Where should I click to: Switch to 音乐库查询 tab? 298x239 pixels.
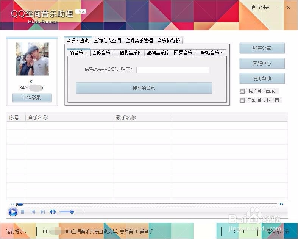tap(78, 41)
